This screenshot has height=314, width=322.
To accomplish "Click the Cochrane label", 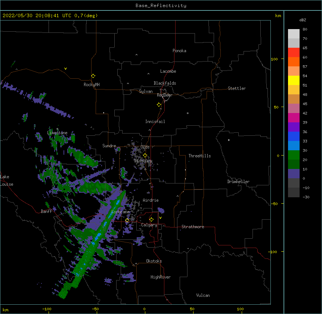I will [120, 212].
